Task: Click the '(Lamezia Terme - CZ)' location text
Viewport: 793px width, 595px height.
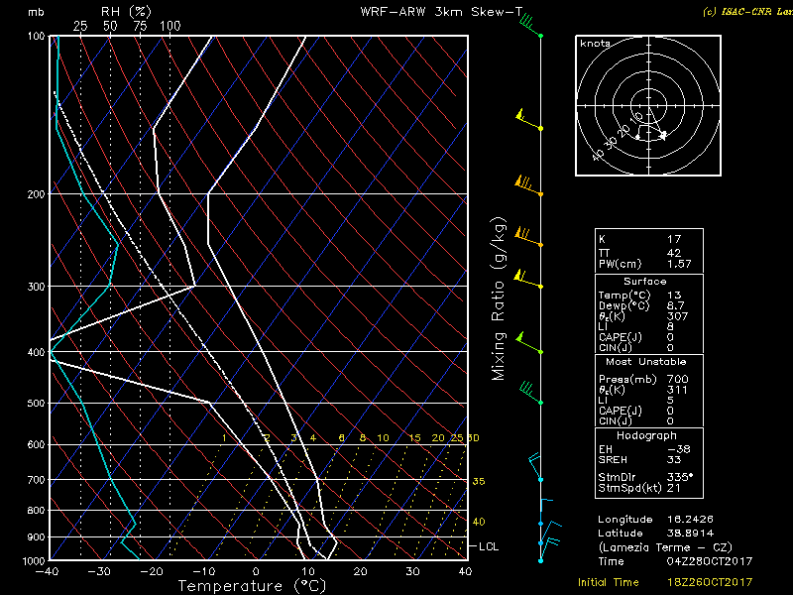Action: (x=664, y=547)
